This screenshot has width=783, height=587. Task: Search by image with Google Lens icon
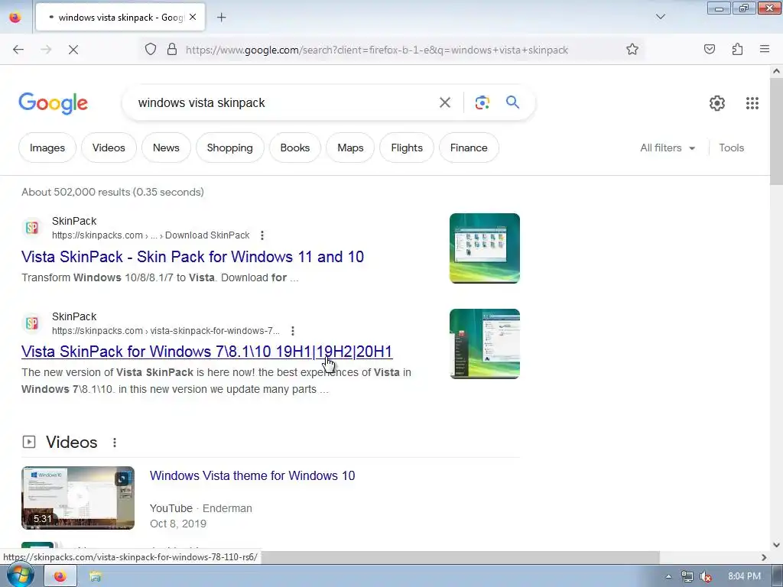tap(482, 103)
